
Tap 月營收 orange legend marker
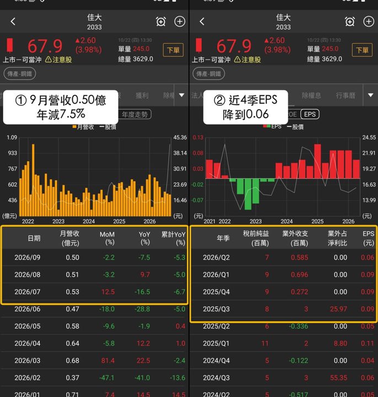[x=74, y=127]
